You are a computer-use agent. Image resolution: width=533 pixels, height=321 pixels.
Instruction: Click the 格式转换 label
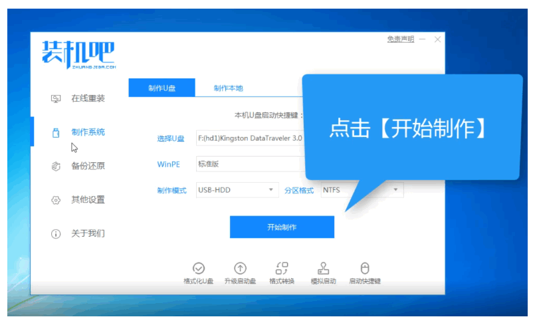(282, 281)
